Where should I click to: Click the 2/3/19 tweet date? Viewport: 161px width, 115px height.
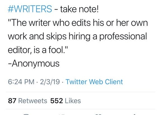[x=50, y=82]
